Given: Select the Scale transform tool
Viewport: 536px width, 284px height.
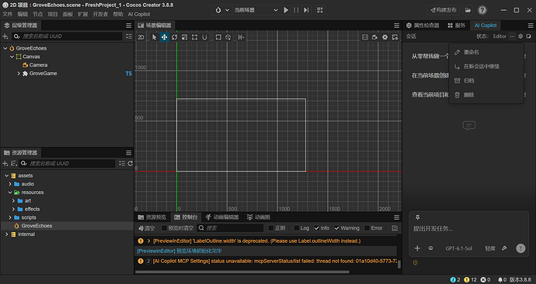Looking at the screenshot, I should 184,37.
